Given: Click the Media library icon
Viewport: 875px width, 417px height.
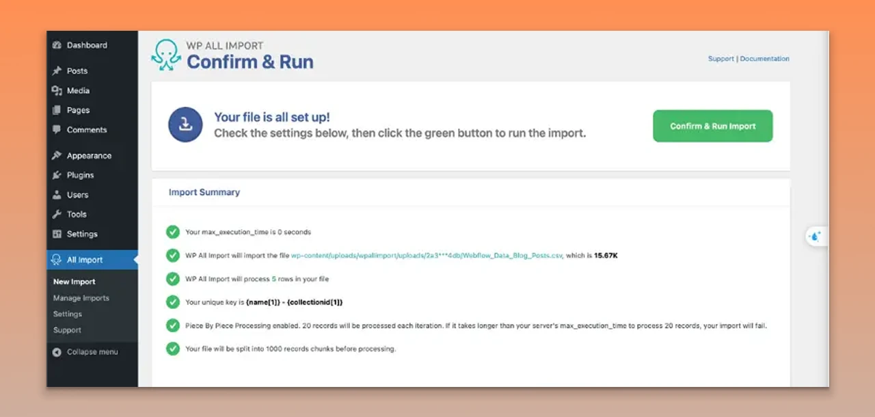Looking at the screenshot, I should [57, 90].
